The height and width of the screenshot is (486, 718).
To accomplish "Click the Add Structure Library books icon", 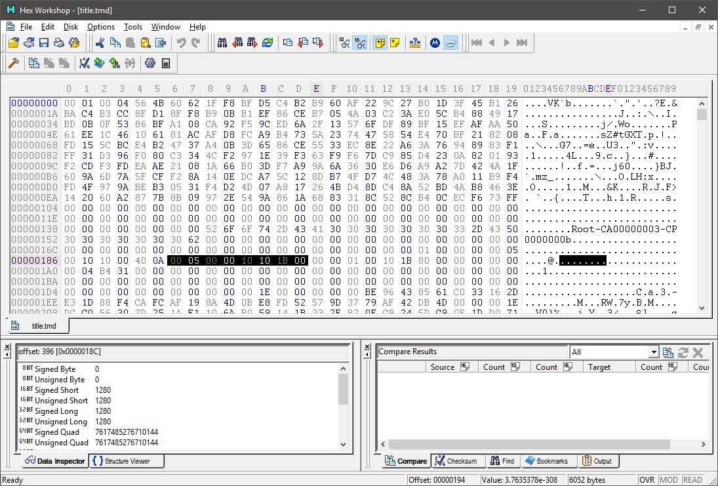I will pyautogui.click(x=100, y=63).
